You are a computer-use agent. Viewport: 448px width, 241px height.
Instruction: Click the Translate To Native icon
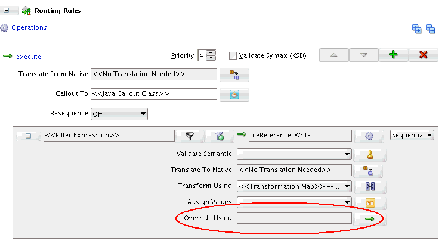pyautogui.click(x=369, y=170)
